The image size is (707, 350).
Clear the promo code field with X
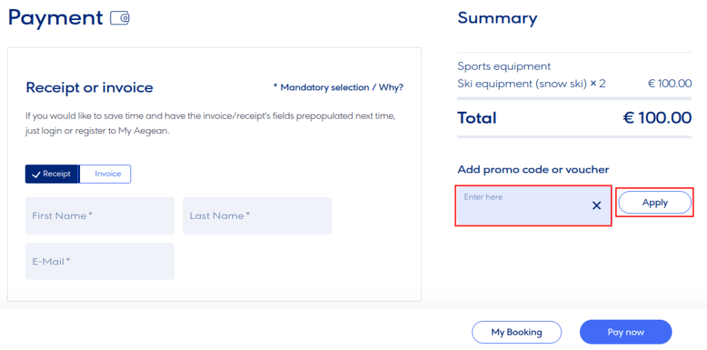coord(597,206)
